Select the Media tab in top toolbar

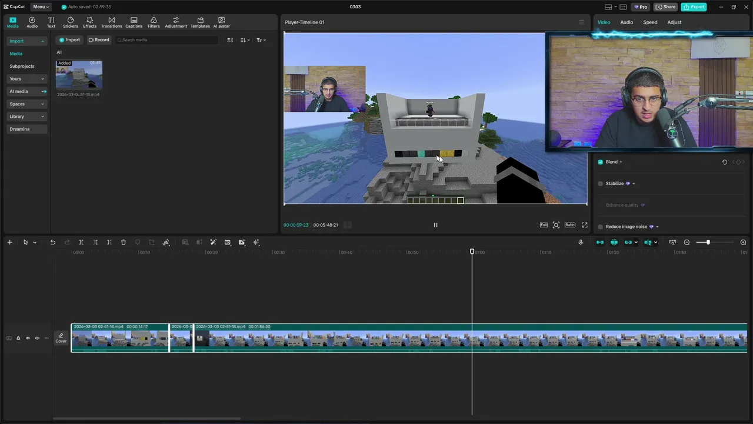[12, 22]
